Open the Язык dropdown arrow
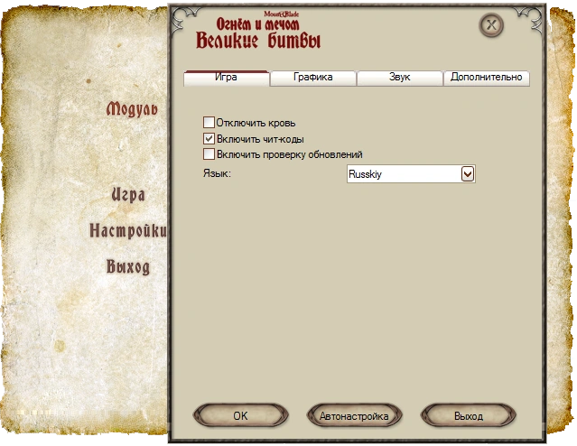 tap(468, 173)
